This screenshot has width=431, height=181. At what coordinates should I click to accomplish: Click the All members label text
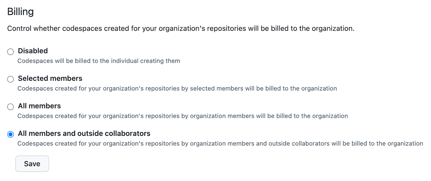[x=39, y=106]
